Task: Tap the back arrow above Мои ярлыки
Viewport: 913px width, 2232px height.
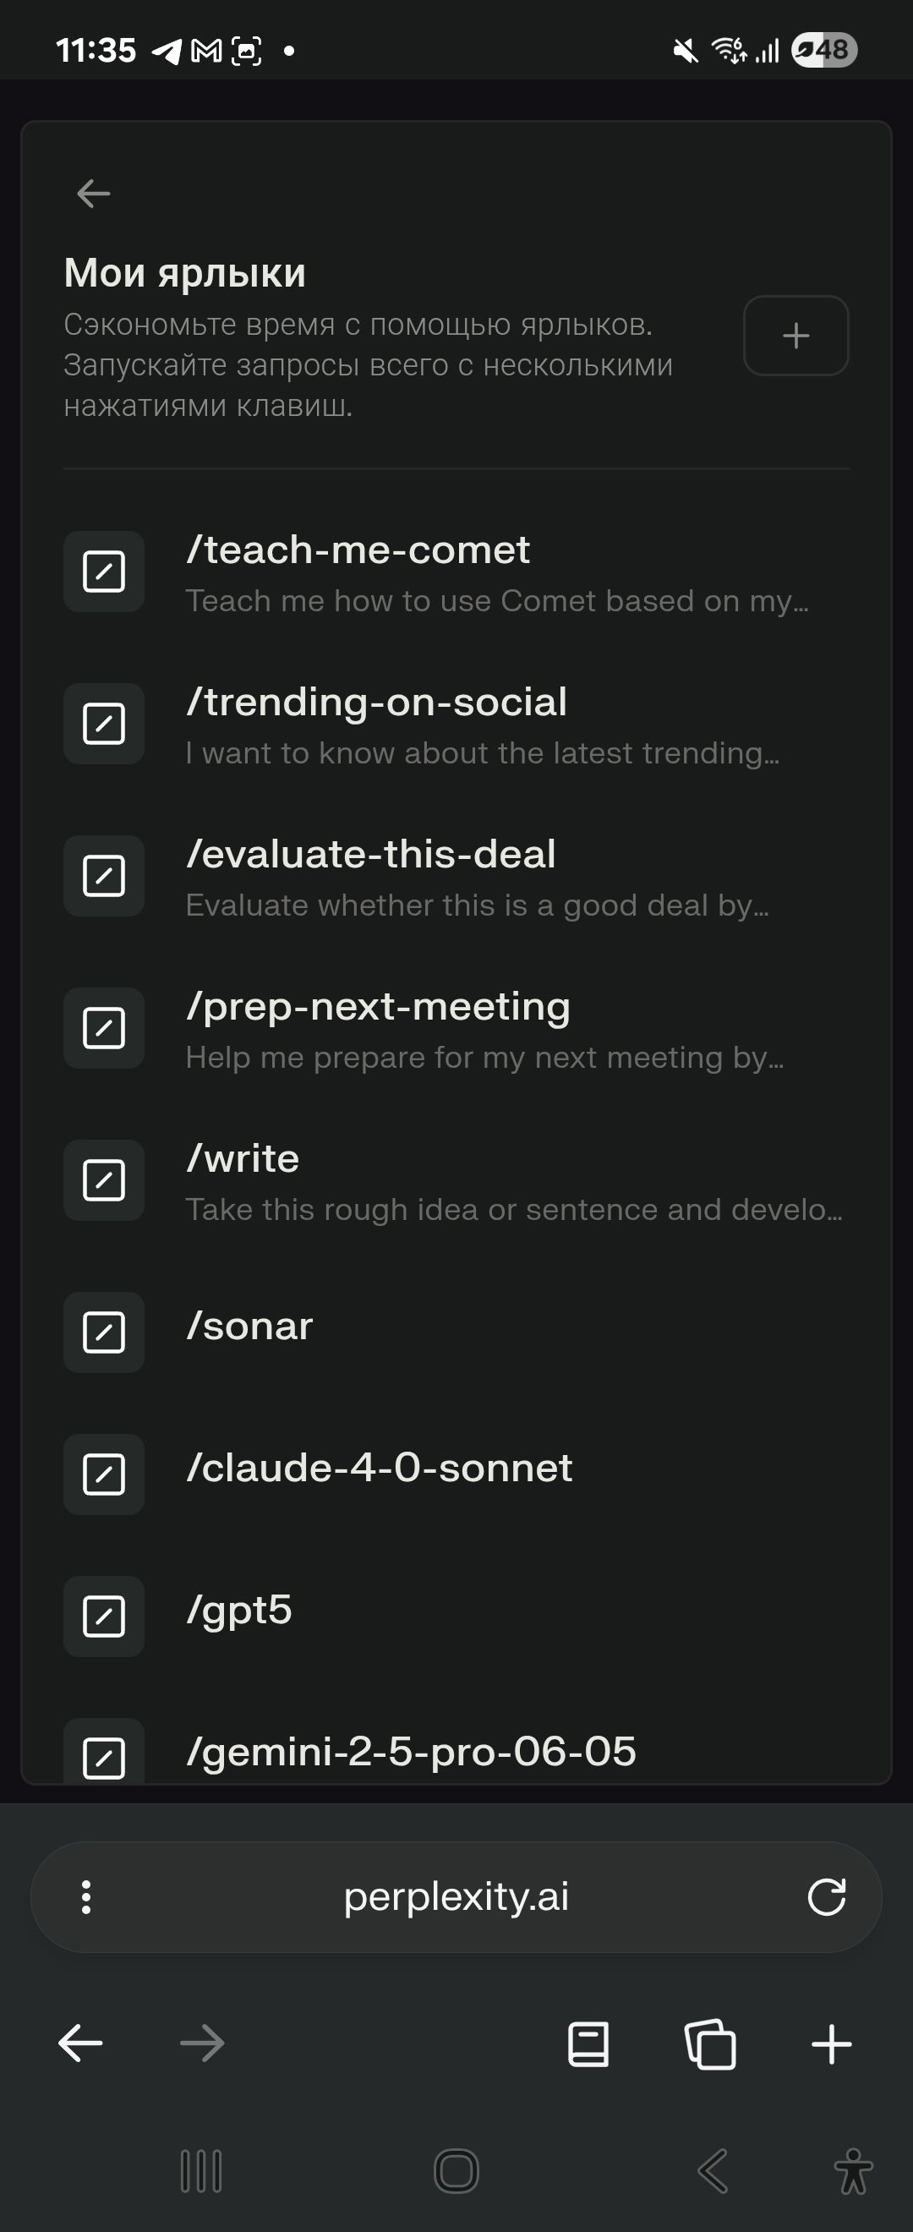Action: pos(94,194)
